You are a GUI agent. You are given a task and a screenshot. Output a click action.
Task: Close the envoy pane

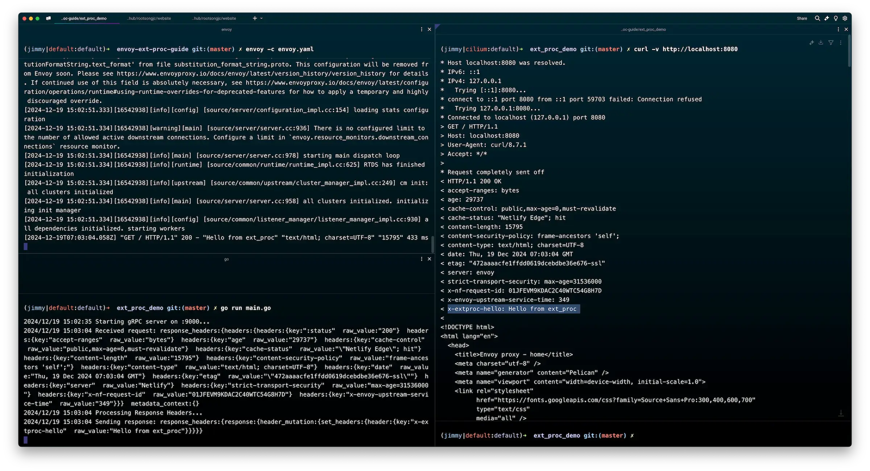(x=430, y=29)
